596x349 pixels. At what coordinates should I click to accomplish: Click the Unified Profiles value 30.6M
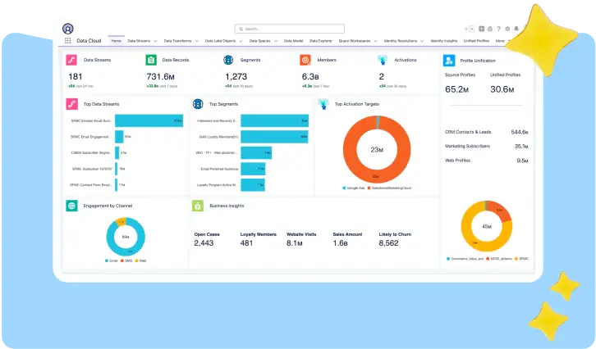pyautogui.click(x=502, y=89)
